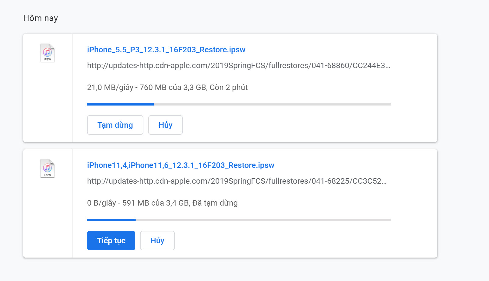Click the source URL ending 041-68225/CC3C52
489x281 pixels.
(x=237, y=181)
